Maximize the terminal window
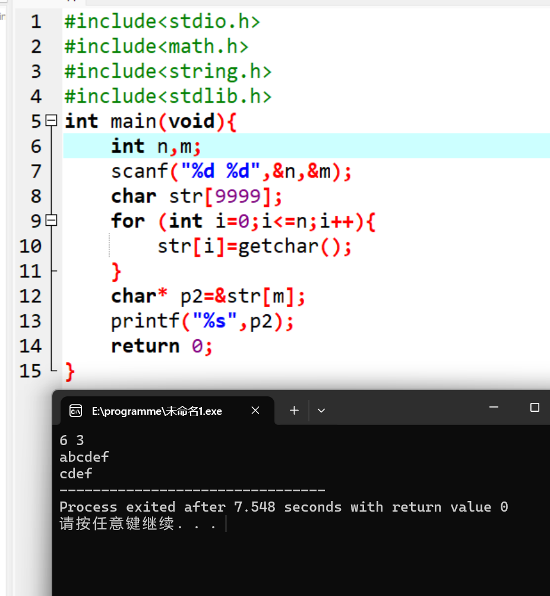 coord(535,408)
